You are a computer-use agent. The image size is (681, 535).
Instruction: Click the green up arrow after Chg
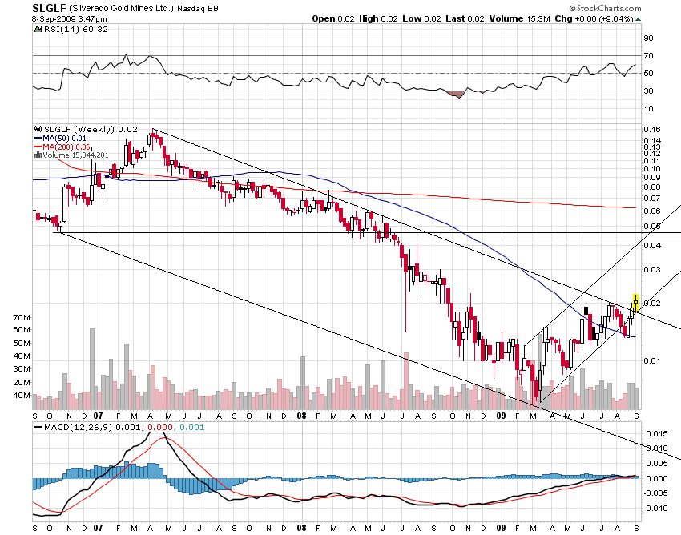(x=638, y=19)
